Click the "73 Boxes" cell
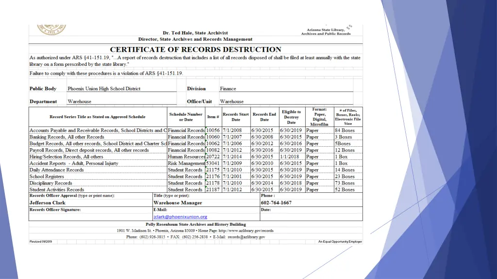Image resolution: width=497 pixels, height=279 pixels. point(345,183)
